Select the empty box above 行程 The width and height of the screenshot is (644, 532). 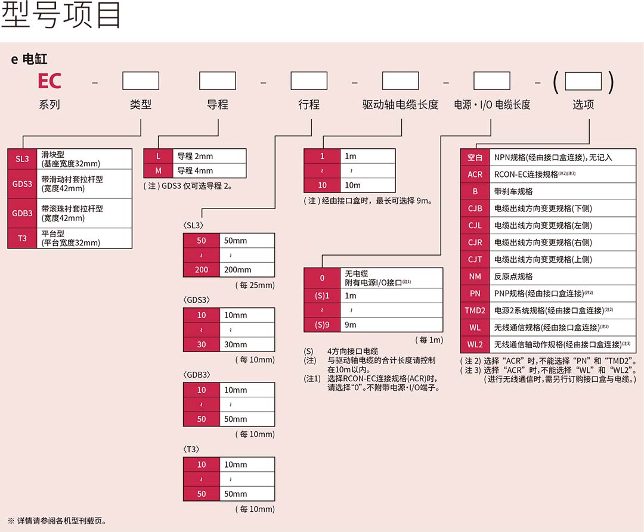[309, 81]
